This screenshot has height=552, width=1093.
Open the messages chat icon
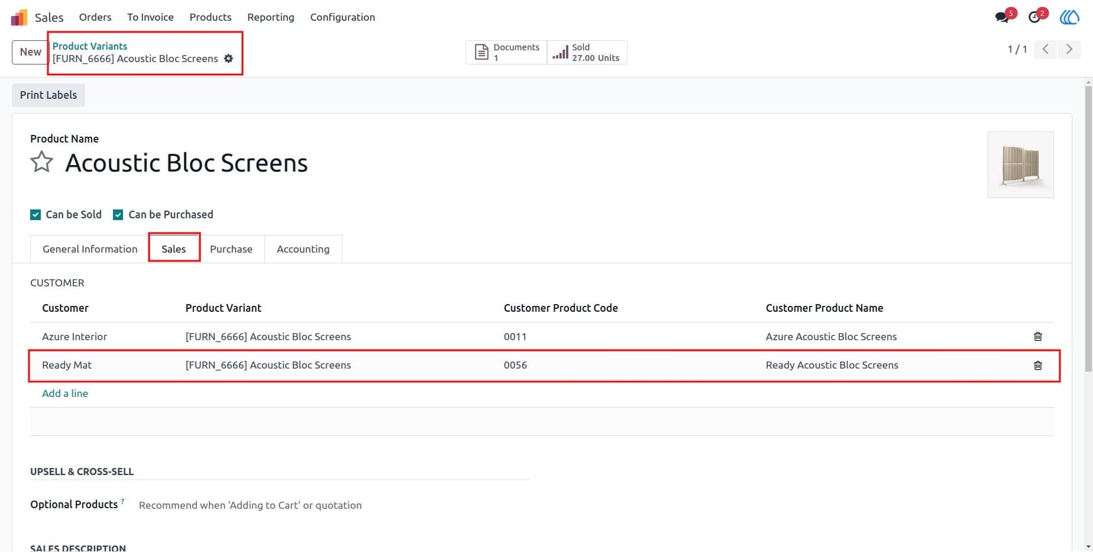tap(1002, 17)
